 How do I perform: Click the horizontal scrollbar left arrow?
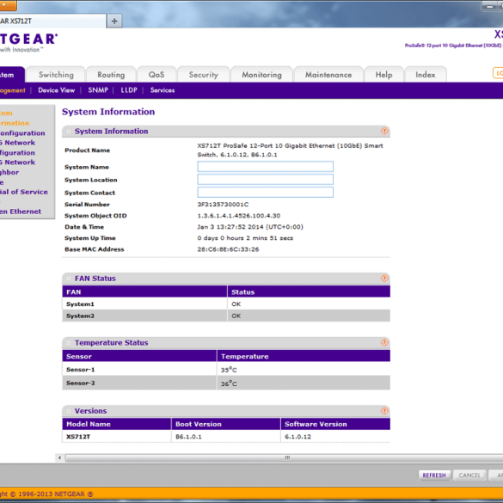[59, 457]
